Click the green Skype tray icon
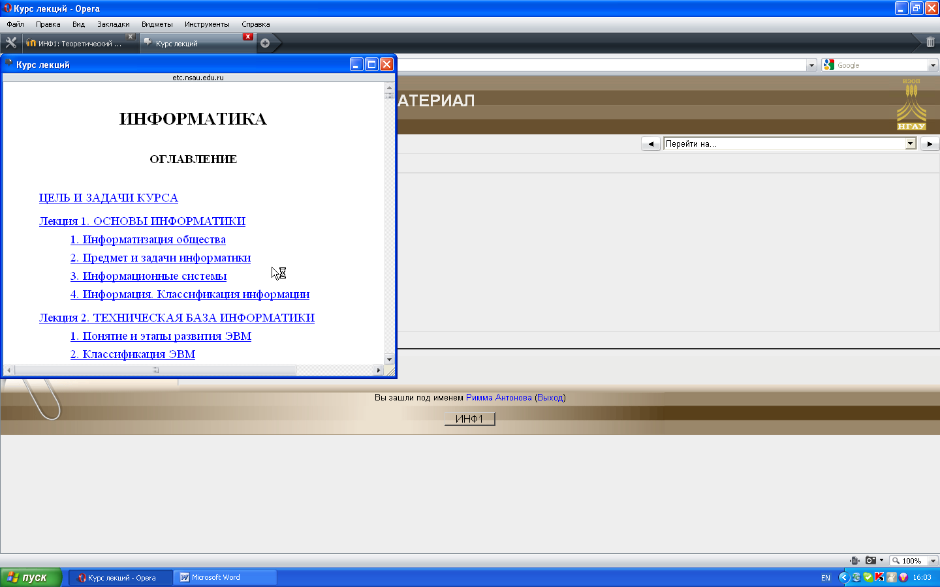 868,577
